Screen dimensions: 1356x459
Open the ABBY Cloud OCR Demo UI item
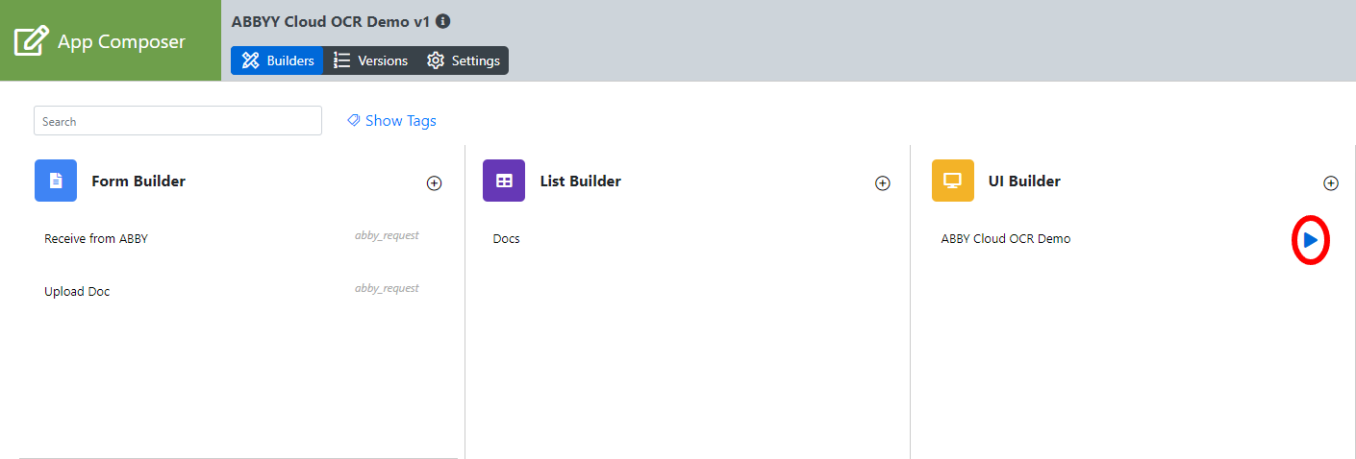[x=1005, y=239]
